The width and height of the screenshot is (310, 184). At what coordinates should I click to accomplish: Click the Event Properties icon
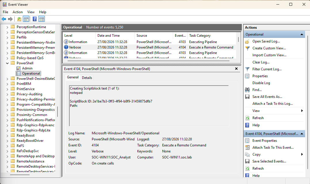pyautogui.click(x=247, y=141)
